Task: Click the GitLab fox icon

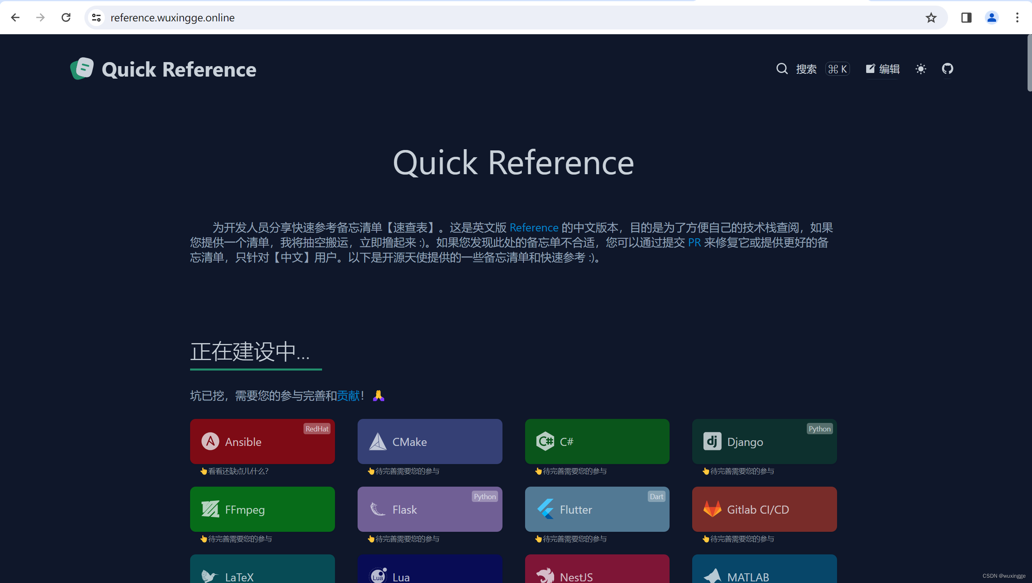Action: click(x=712, y=509)
